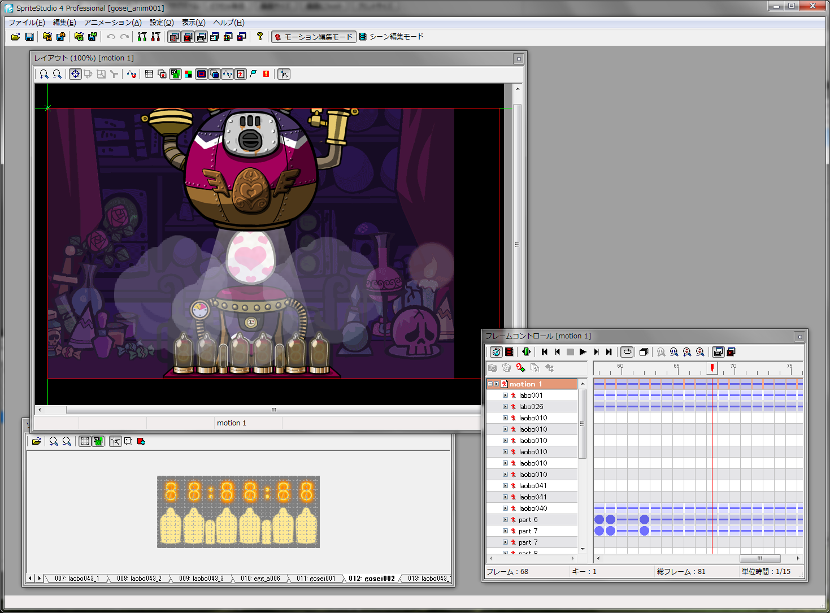Screen dimensions: 830x613
Task: Click the part list vertical scrollbar thumb in frame control
Action: (x=582, y=423)
